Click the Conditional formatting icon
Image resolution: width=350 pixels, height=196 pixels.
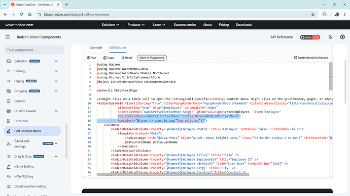pos(9,186)
